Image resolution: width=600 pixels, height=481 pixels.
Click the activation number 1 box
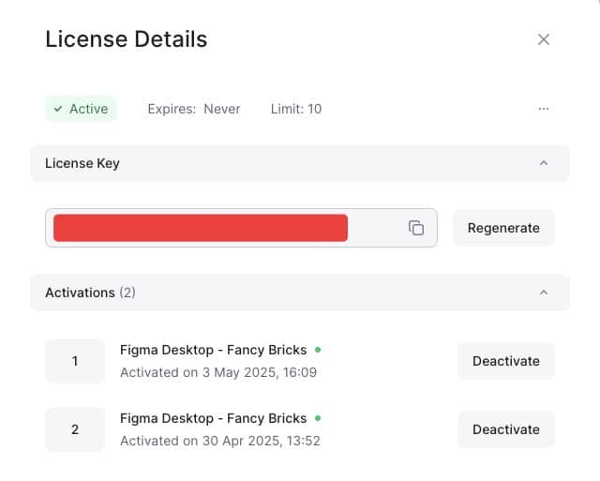pos(75,361)
